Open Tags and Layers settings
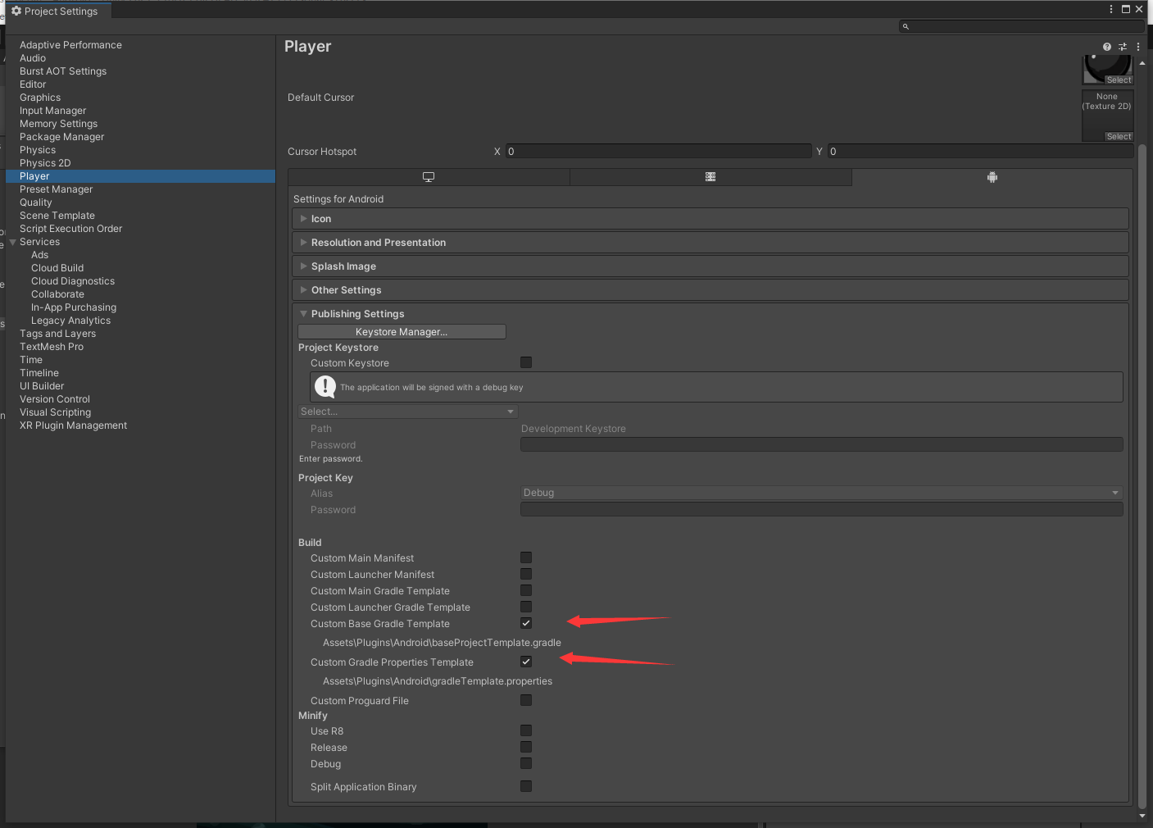Image resolution: width=1153 pixels, height=828 pixels. [x=57, y=334]
